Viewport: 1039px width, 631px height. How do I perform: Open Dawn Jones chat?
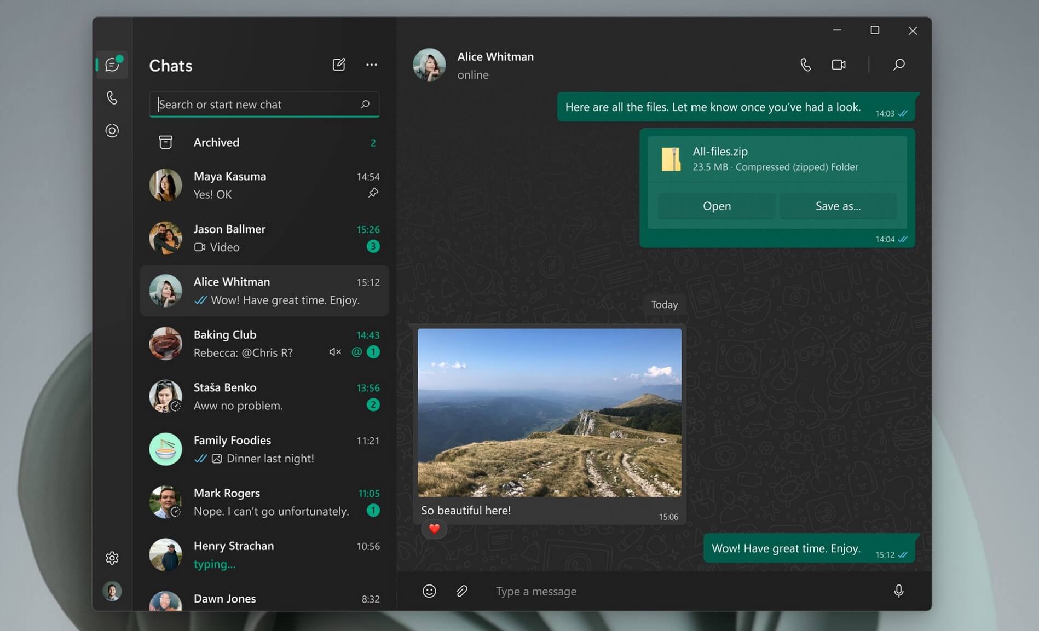(264, 599)
